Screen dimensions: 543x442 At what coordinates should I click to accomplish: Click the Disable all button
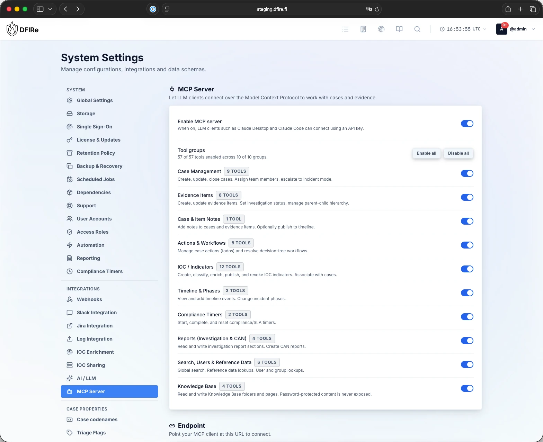[x=459, y=153]
